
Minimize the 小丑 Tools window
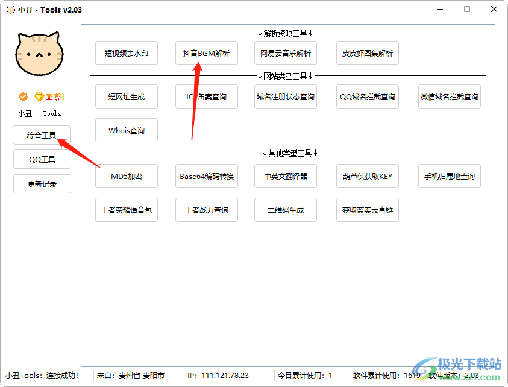(x=440, y=10)
